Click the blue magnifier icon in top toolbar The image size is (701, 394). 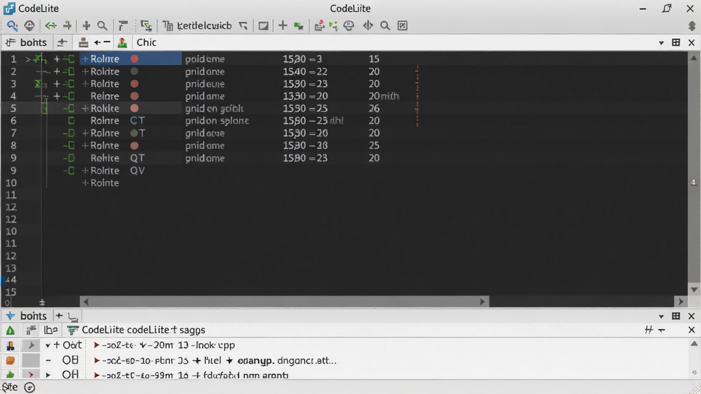tap(12, 25)
